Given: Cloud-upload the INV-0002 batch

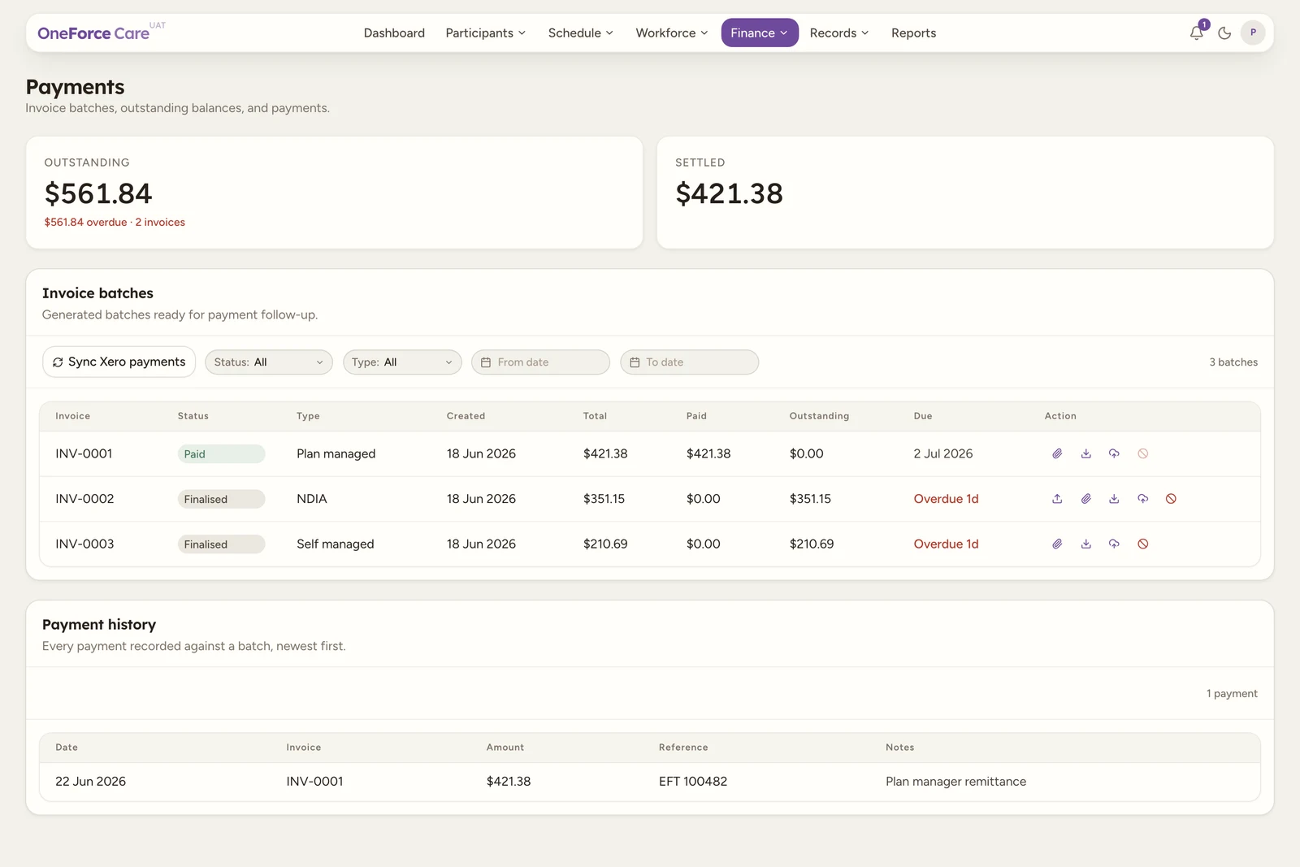Looking at the screenshot, I should click(x=1142, y=499).
